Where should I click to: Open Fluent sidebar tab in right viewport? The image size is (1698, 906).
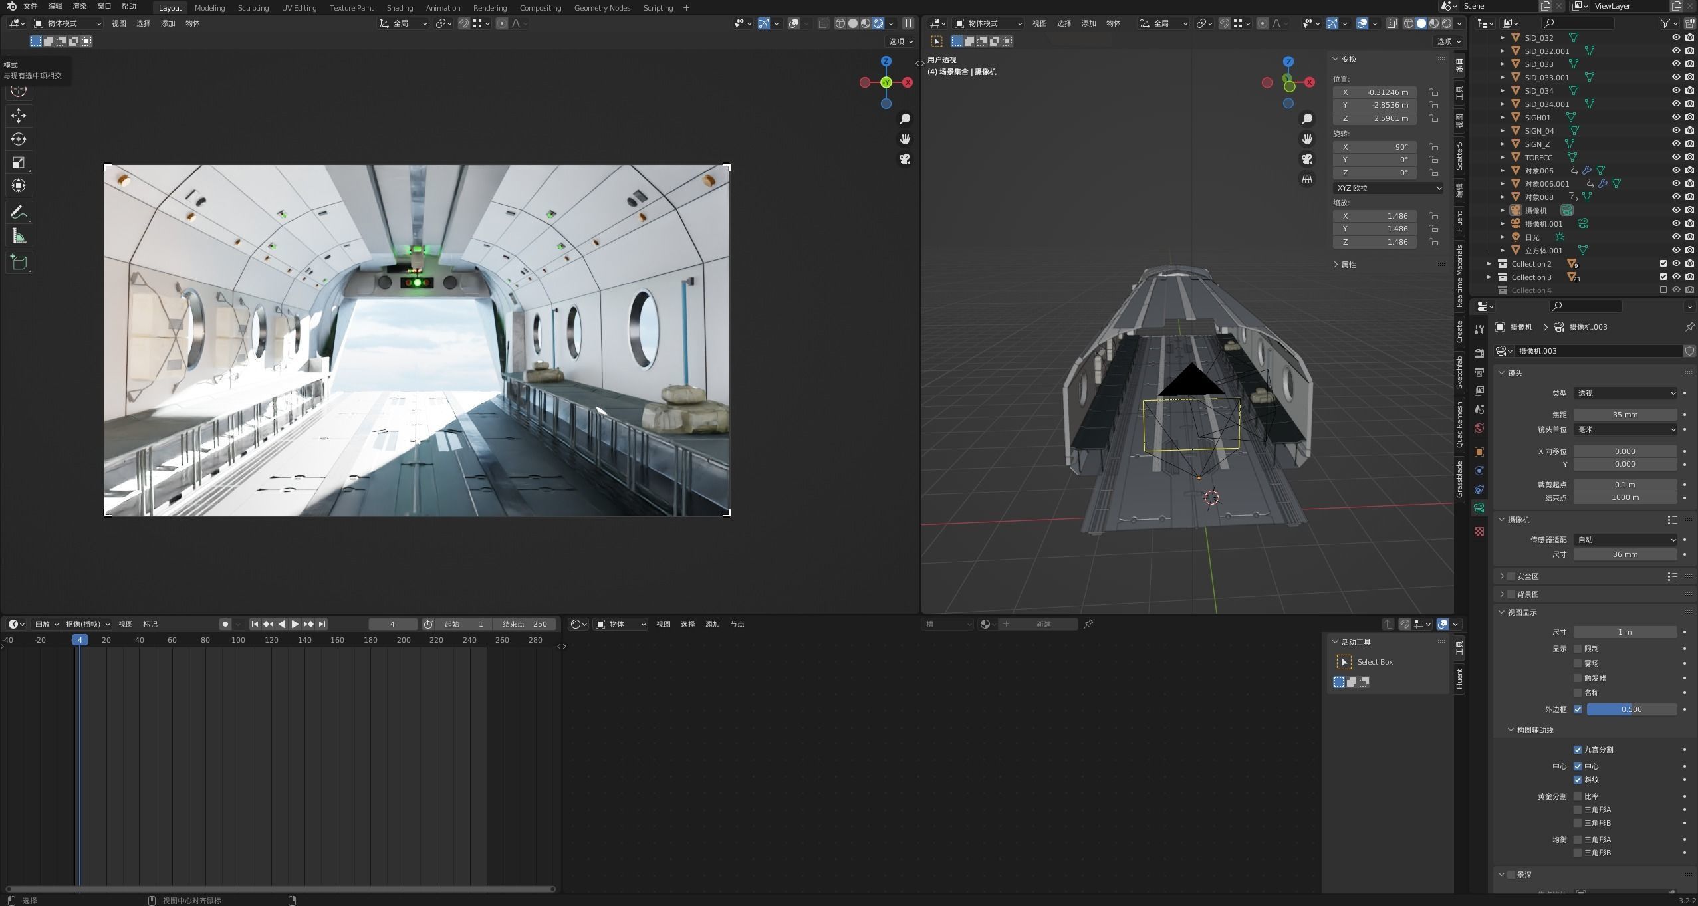[1459, 221]
